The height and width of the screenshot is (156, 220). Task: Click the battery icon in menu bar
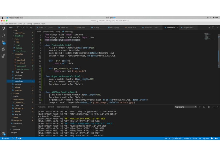coord(214,18)
